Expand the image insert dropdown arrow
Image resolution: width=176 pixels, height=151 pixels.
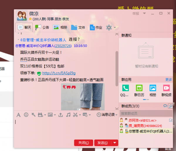coord(55,115)
